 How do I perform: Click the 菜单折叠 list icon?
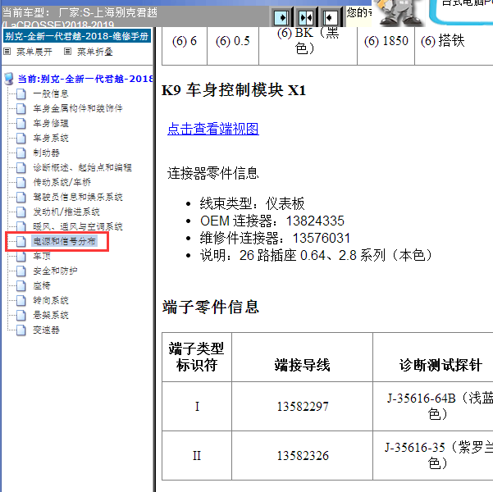point(67,51)
